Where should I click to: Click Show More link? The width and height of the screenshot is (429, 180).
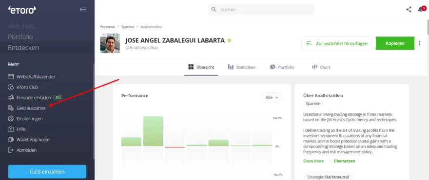click(313, 161)
